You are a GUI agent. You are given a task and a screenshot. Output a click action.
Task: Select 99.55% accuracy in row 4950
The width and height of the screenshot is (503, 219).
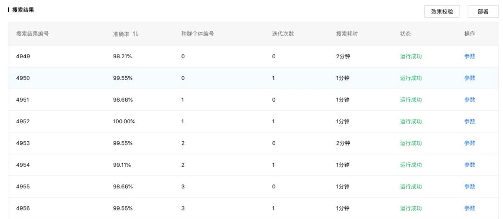123,78
